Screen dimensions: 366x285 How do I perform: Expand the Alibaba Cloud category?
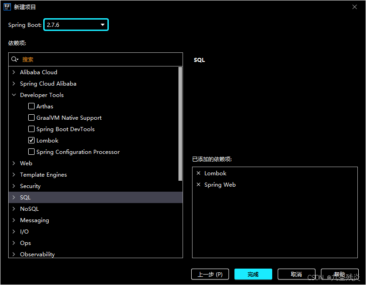(14, 72)
